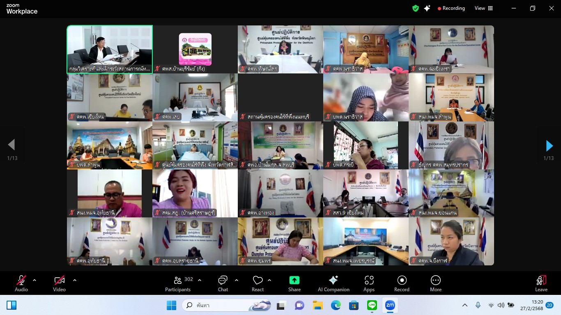Click Leave to exit the meeting
Screen dimensions: 561x315
click(x=541, y=283)
